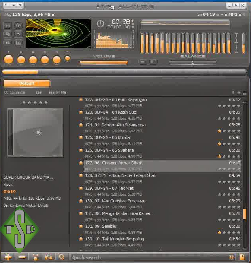Open the sort menu with the VA icon

[x=49, y=257]
